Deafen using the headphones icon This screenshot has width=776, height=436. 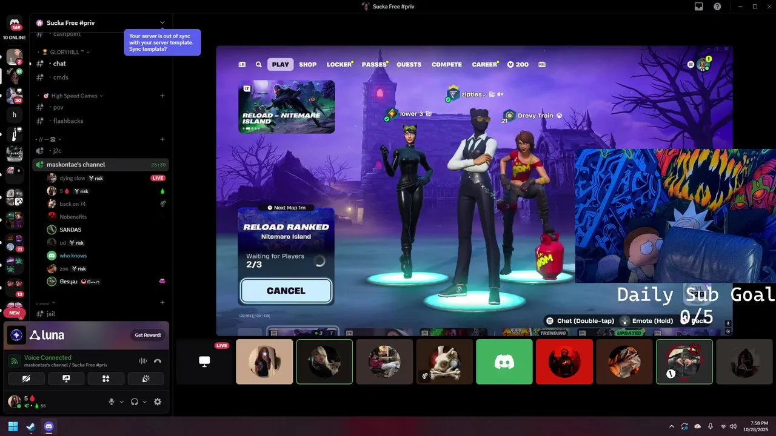click(x=135, y=401)
